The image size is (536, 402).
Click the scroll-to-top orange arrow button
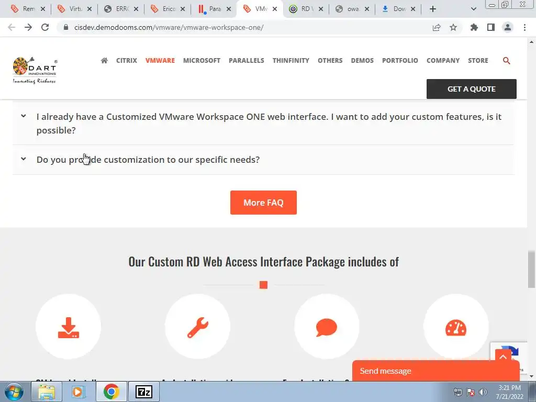pos(503,356)
